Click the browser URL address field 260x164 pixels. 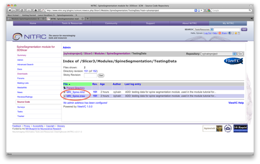119,10
